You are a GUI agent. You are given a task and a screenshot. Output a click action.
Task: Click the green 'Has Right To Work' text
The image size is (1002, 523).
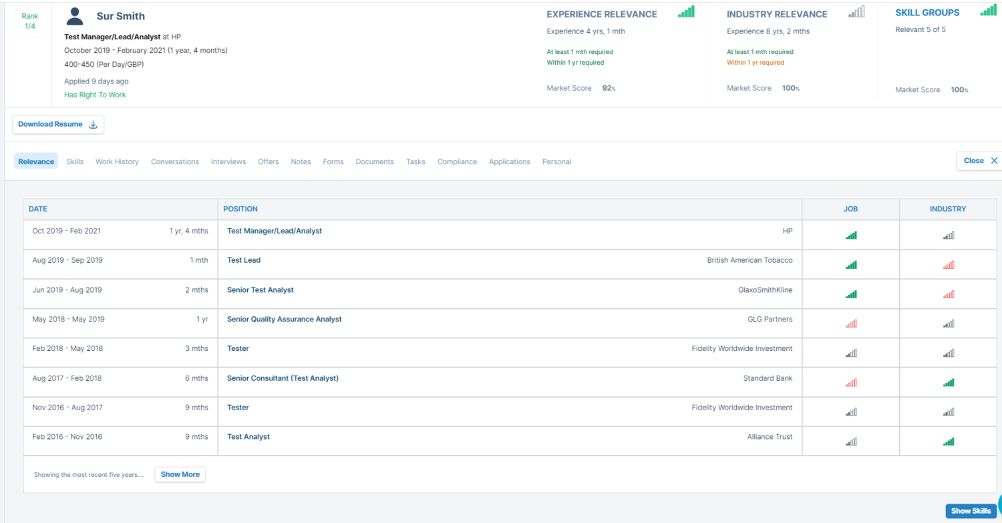[x=95, y=95]
